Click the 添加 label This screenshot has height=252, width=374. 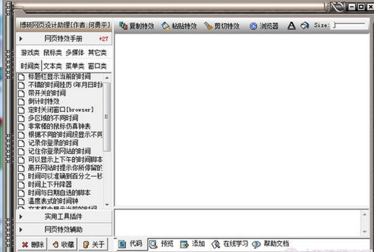pos(198,243)
